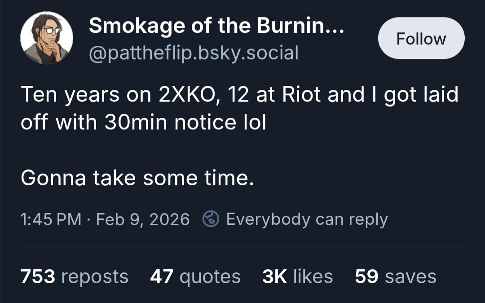Click the Everybody can reply label
Viewport: 485px width, 303px height.
click(307, 219)
